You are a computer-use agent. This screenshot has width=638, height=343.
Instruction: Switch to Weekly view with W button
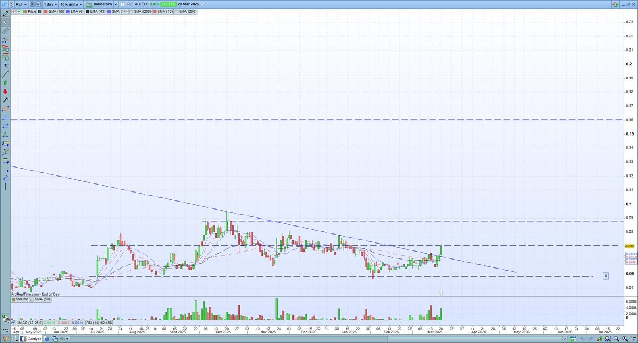coord(38,4)
